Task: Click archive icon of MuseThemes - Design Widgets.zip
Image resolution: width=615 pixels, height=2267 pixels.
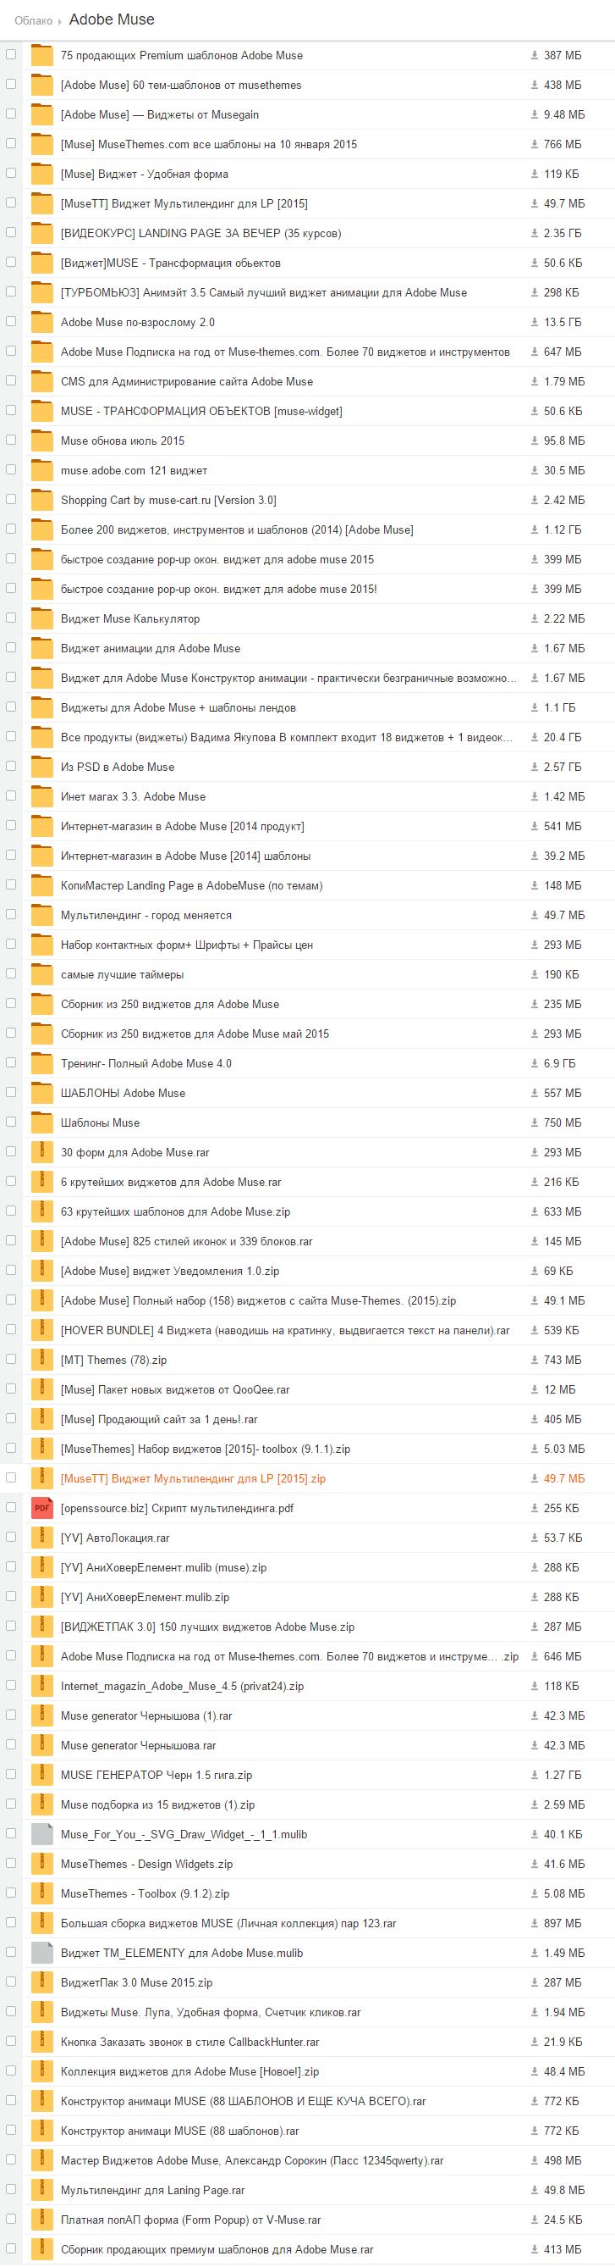Action: [x=42, y=1864]
